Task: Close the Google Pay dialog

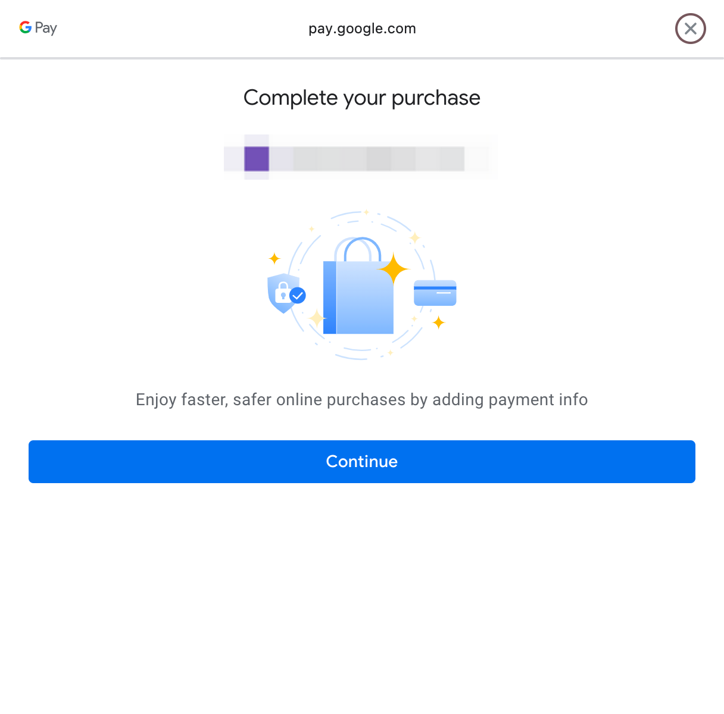Action: click(x=690, y=29)
